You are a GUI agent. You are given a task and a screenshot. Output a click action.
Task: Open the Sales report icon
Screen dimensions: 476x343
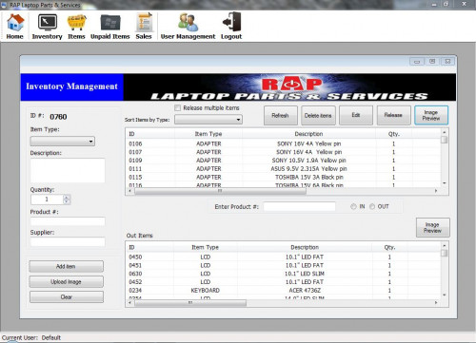point(145,22)
